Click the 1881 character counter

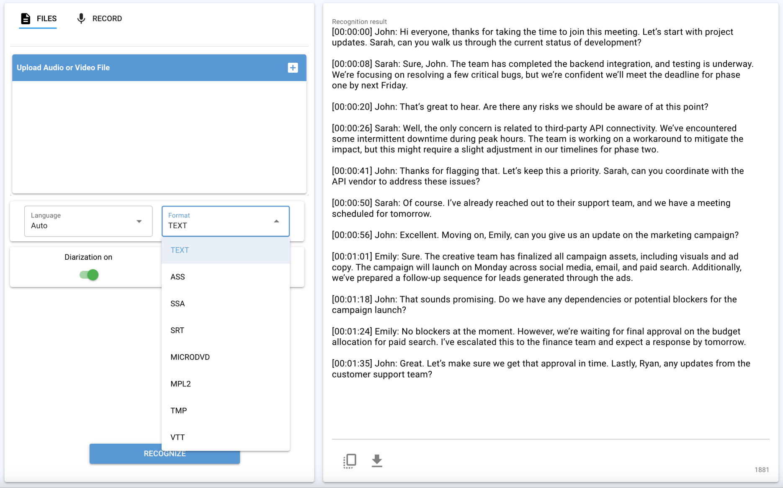pyautogui.click(x=762, y=470)
